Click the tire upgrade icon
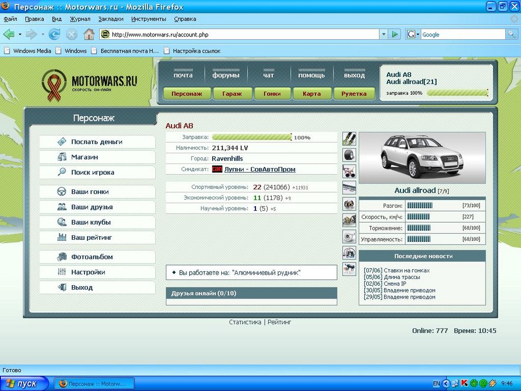Viewport: 521px width, 391px height. [x=349, y=155]
